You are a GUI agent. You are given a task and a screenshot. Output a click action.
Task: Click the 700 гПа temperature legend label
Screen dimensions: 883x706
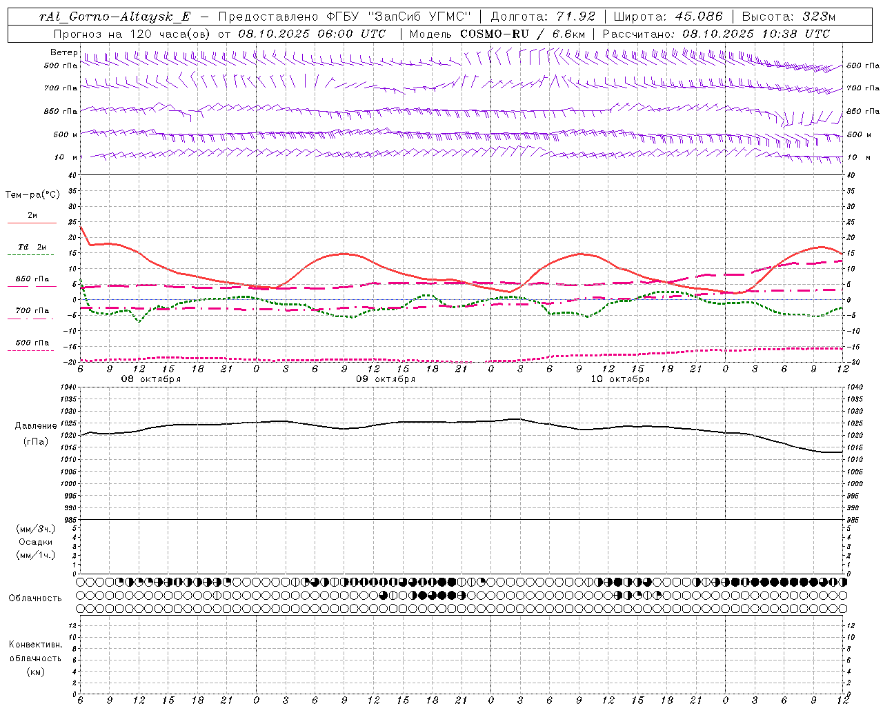[x=32, y=311]
